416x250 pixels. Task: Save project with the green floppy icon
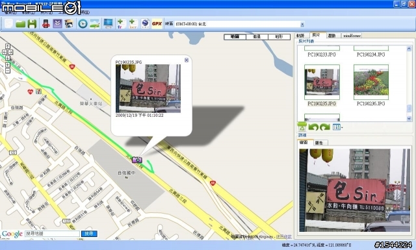32,24
